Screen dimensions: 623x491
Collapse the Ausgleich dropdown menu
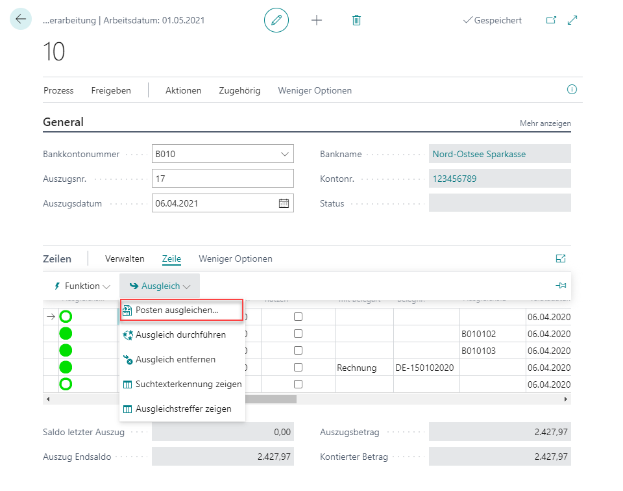tap(160, 286)
